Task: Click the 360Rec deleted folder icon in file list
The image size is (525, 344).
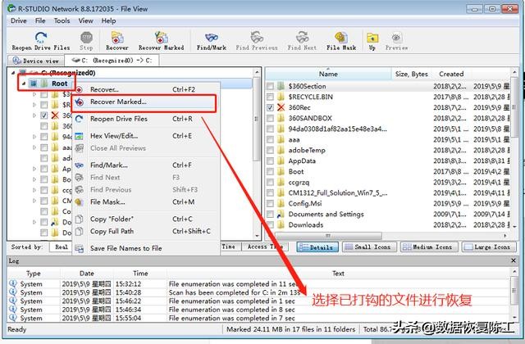Action: (281, 107)
